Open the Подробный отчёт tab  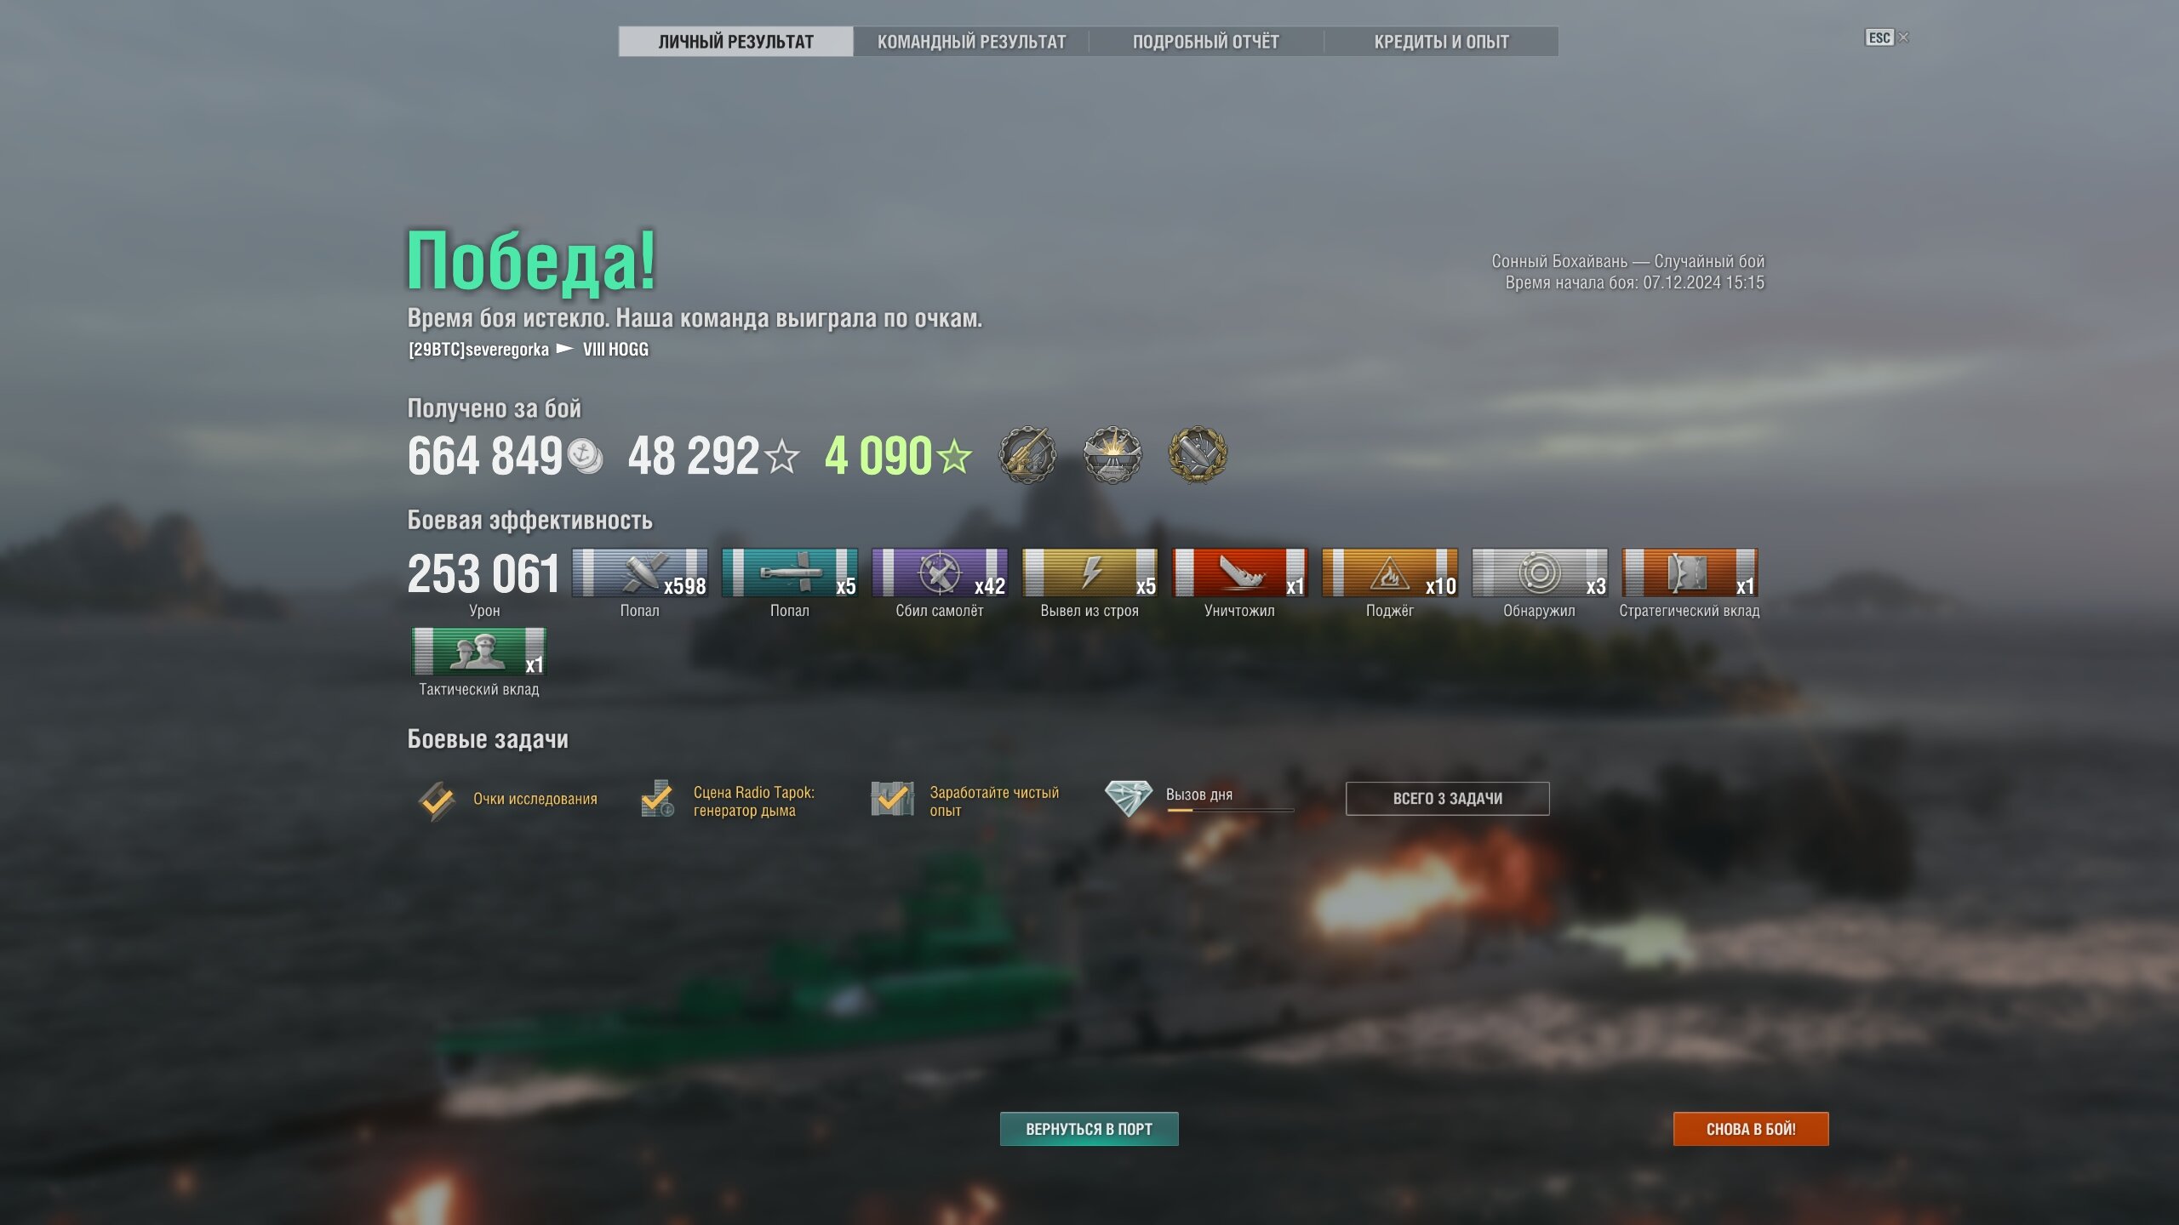point(1206,42)
